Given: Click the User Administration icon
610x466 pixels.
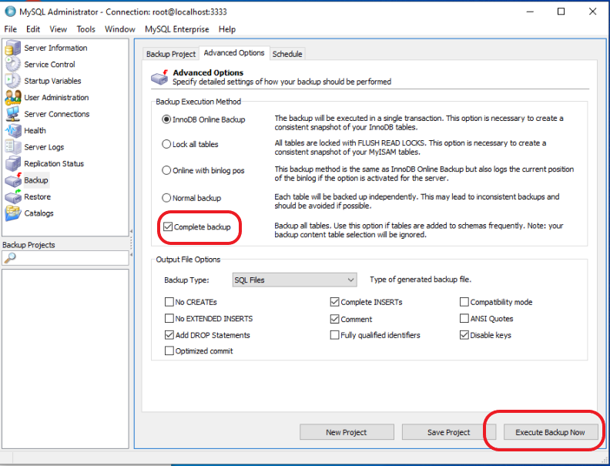Looking at the screenshot, I should click(13, 98).
